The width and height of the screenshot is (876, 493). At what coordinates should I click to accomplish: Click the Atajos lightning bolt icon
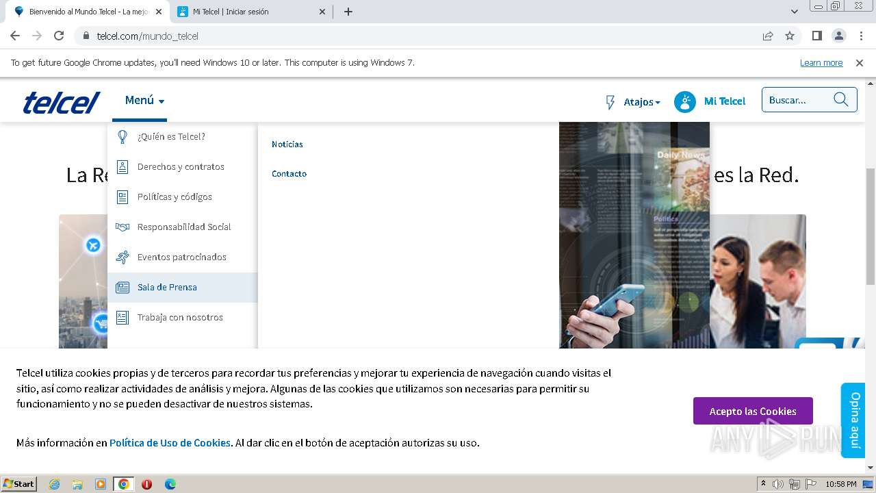pos(610,102)
